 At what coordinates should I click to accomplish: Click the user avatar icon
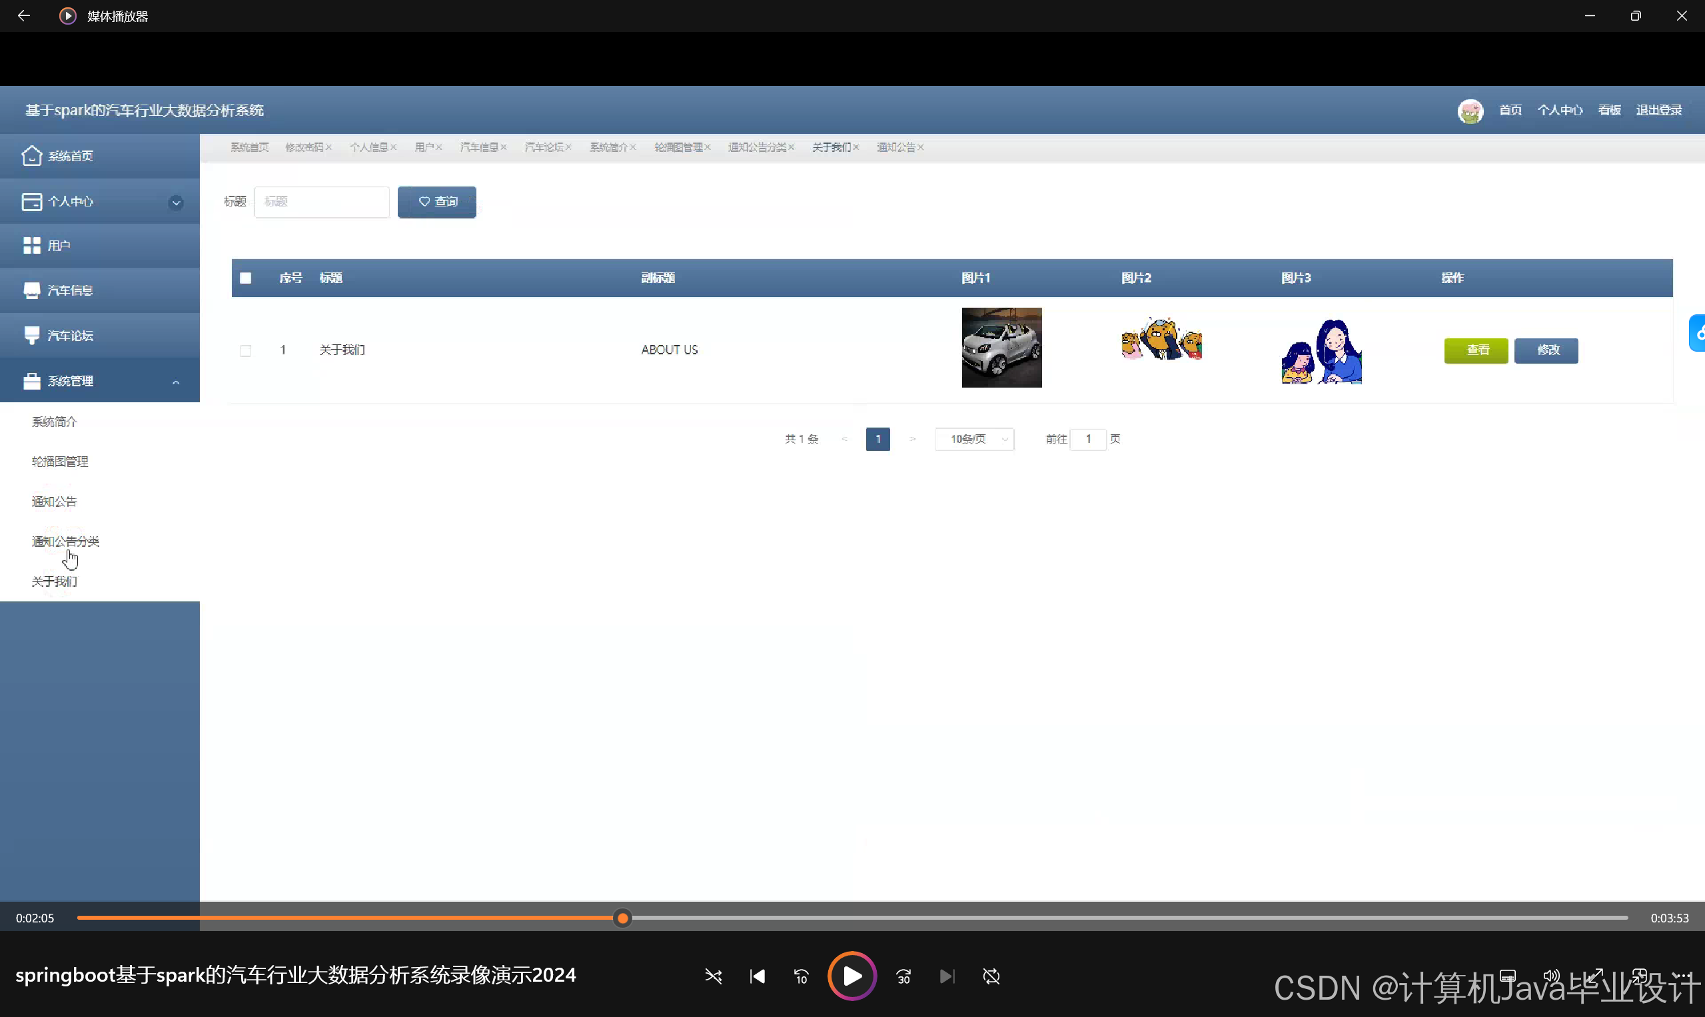point(1470,111)
